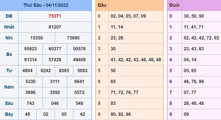Click the Năm row label
This screenshot has width=221, height=120.
[9, 87]
